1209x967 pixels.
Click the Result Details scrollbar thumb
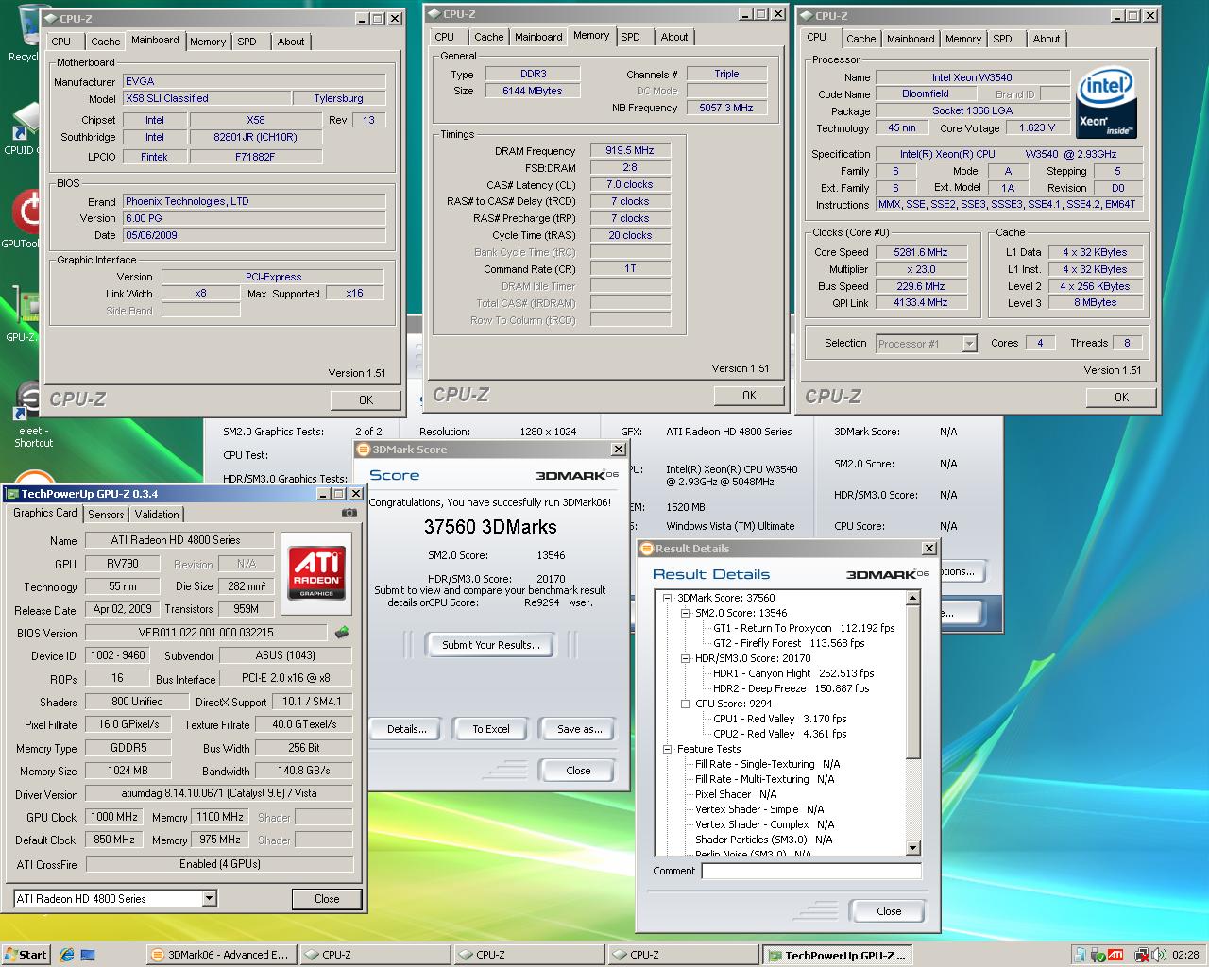(913, 681)
